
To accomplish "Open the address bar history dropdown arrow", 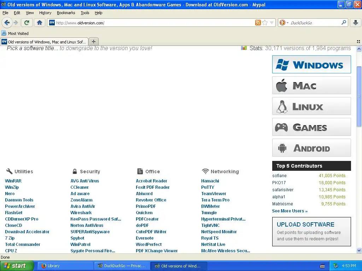I will (x=272, y=23).
